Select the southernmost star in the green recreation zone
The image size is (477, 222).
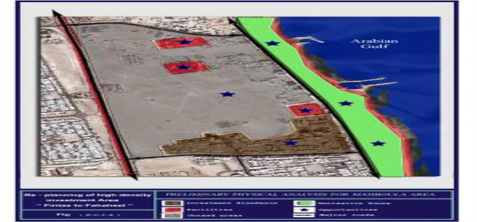coord(378,144)
